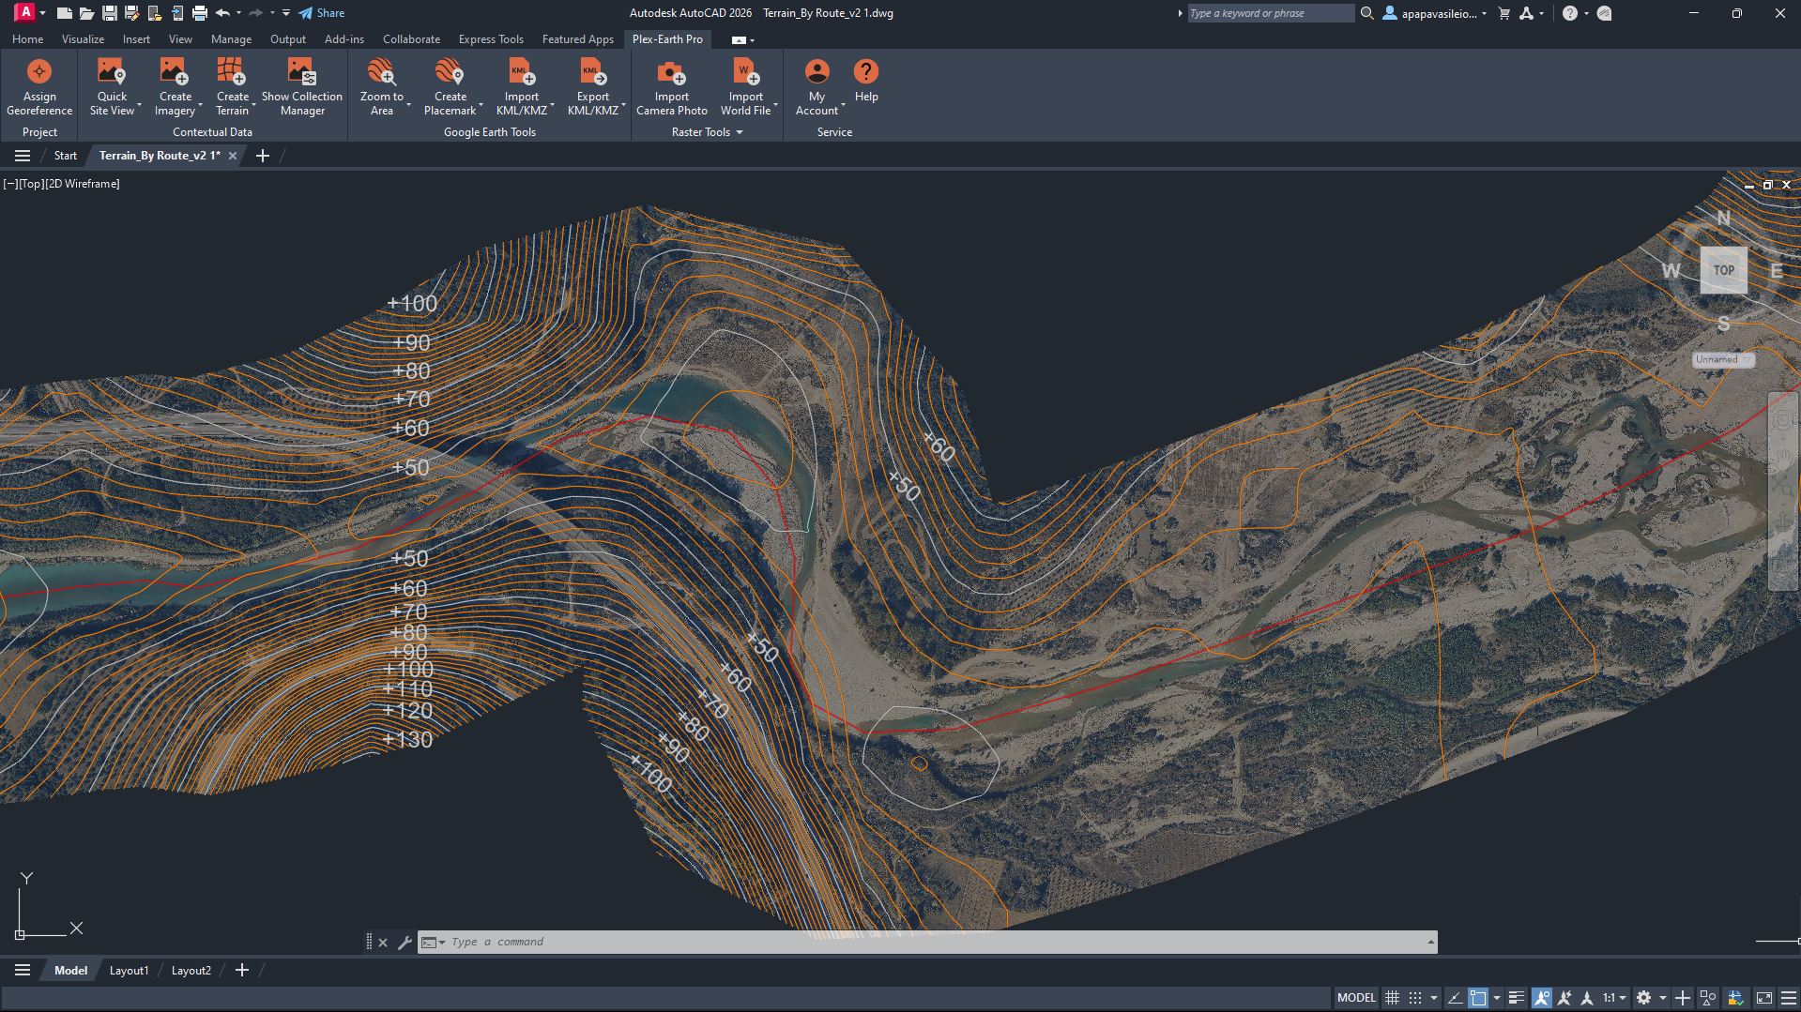Image resolution: width=1801 pixels, height=1012 pixels.
Task: Click the Plot printer icon in Quick Access
Action: [200, 13]
